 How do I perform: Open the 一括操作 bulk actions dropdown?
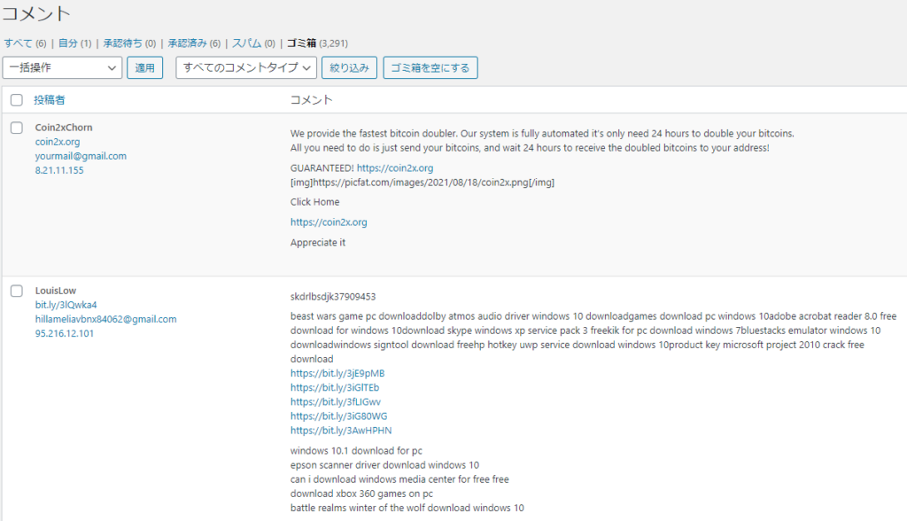pyautogui.click(x=63, y=67)
